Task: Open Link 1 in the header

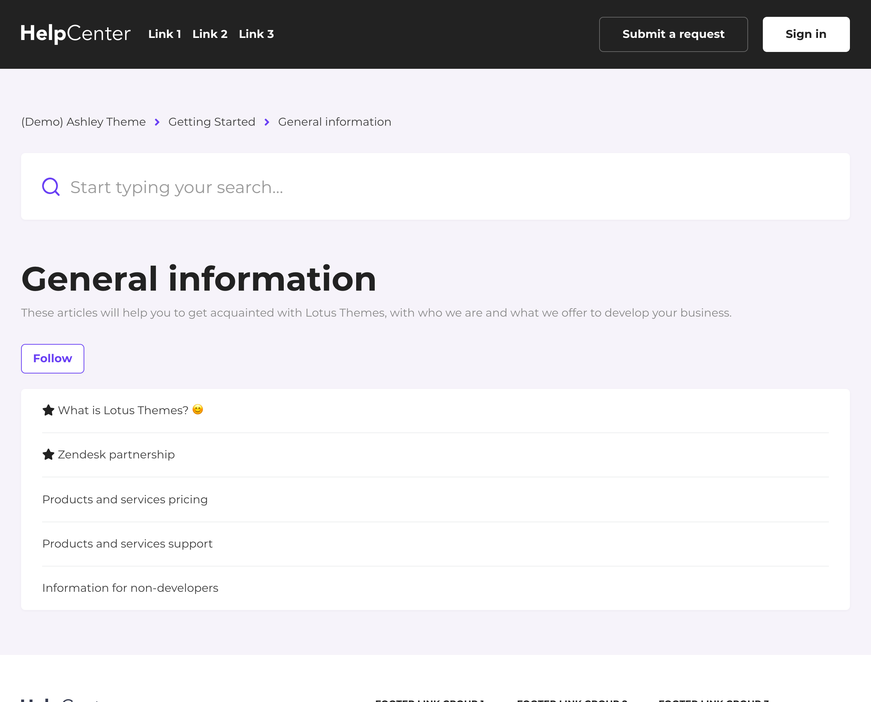Action: coord(164,34)
